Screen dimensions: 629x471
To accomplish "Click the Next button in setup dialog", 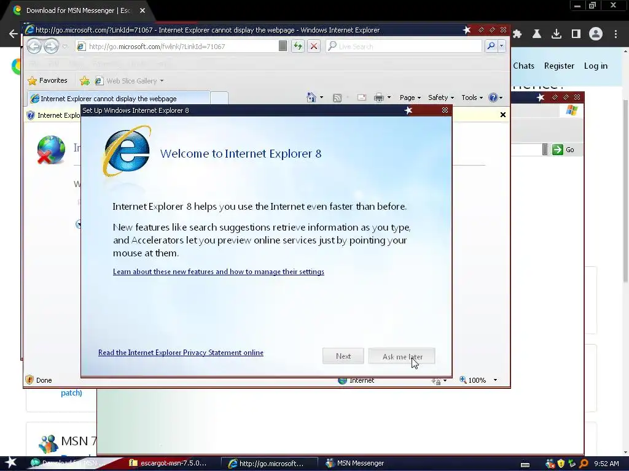I will [x=343, y=356].
